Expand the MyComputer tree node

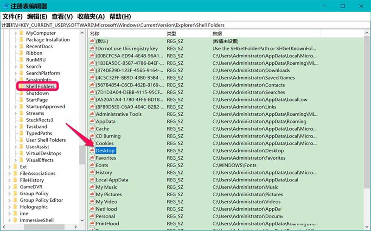pos(16,33)
